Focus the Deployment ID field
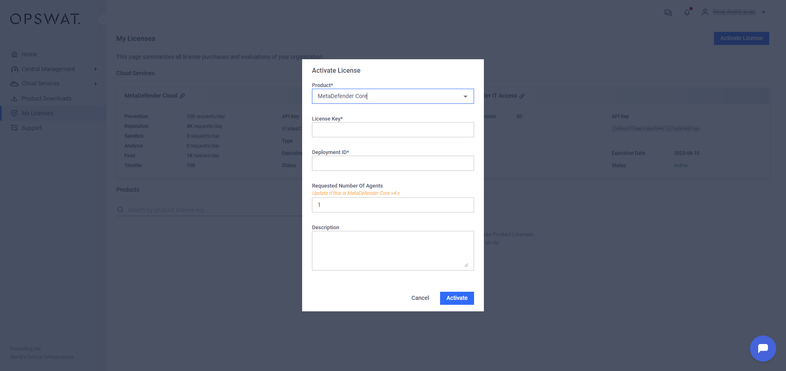Viewport: 786px width, 371px height. coord(393,163)
